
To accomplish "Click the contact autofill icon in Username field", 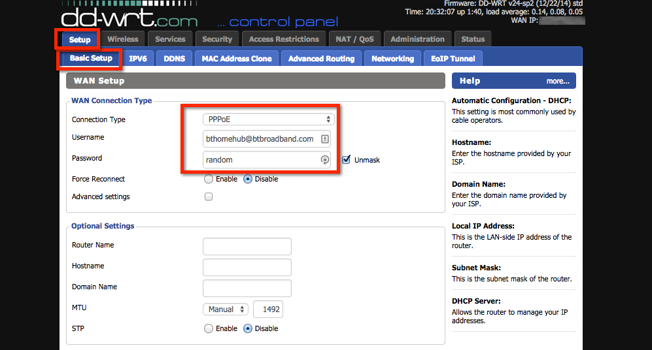I will pos(324,139).
